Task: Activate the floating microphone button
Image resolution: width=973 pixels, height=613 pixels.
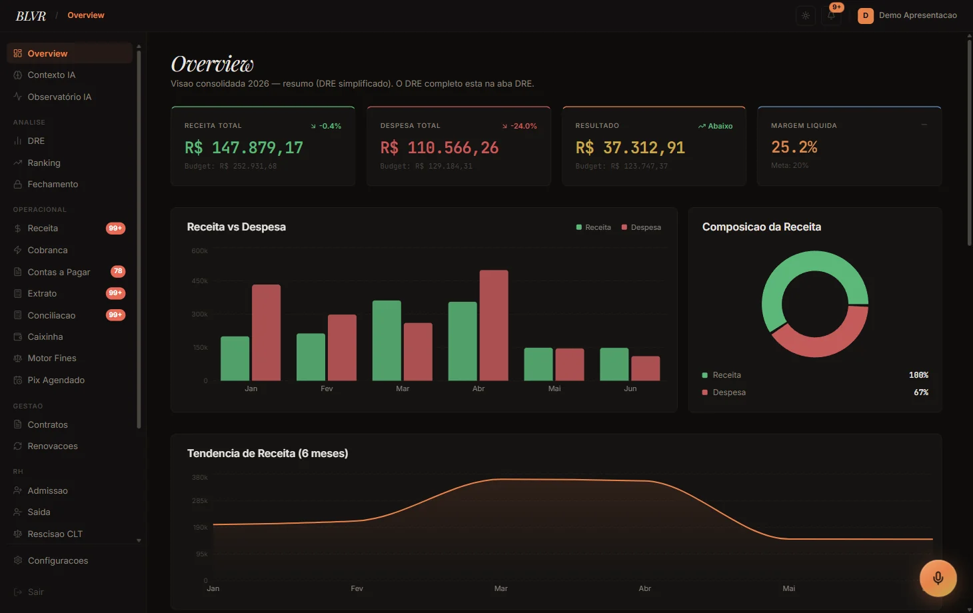Action: point(938,578)
